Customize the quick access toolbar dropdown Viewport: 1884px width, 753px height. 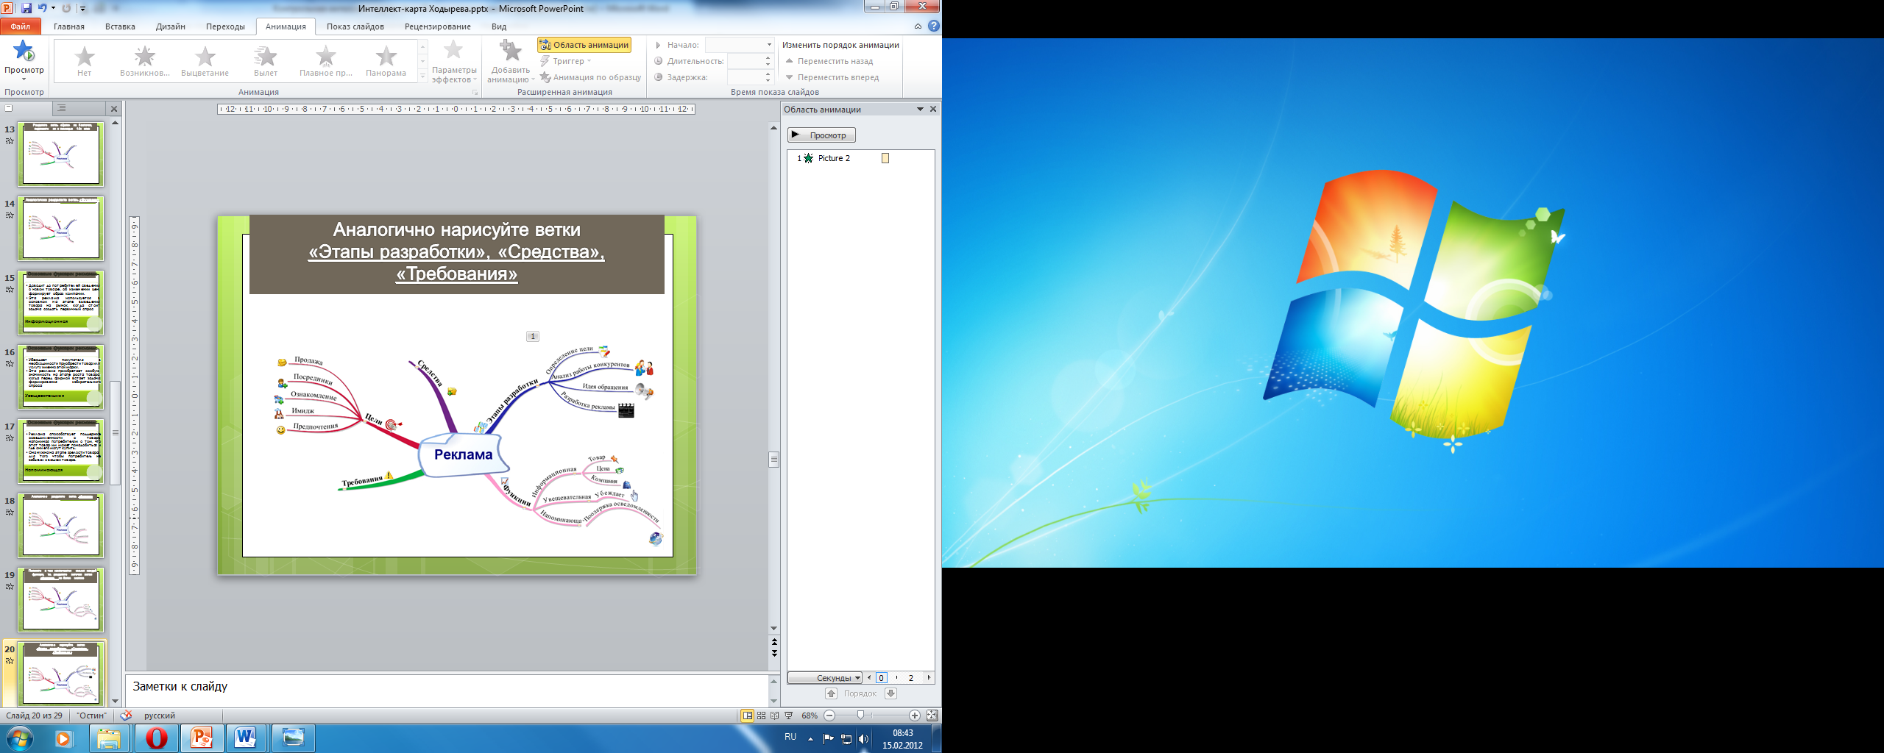[x=82, y=9]
